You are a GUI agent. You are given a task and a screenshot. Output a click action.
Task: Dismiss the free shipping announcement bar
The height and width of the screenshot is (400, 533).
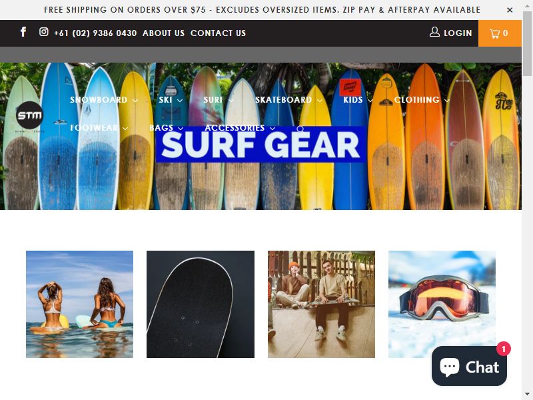click(x=510, y=10)
